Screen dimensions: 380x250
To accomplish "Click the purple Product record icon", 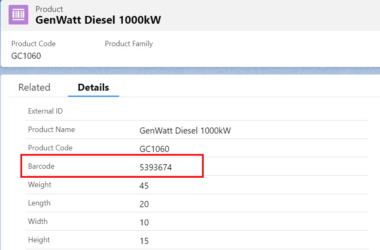I will 18,15.
